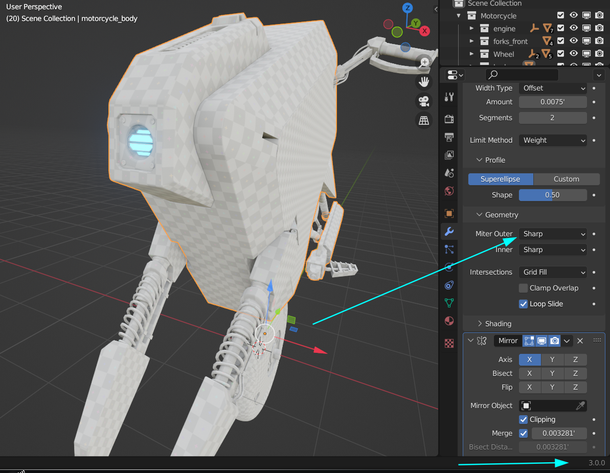The width and height of the screenshot is (610, 473).
Task: Toggle the Mirror Axis X button
Action: click(x=530, y=360)
